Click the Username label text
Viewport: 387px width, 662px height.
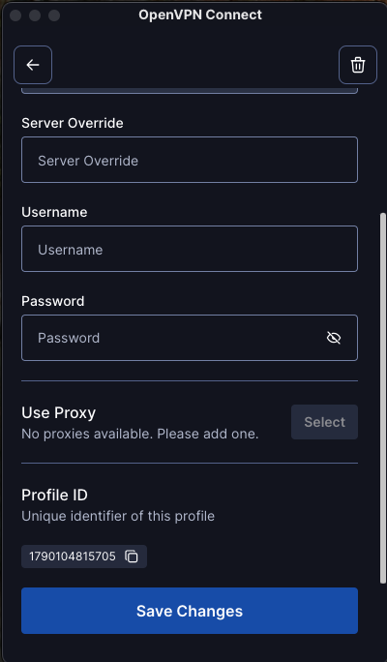tap(54, 212)
